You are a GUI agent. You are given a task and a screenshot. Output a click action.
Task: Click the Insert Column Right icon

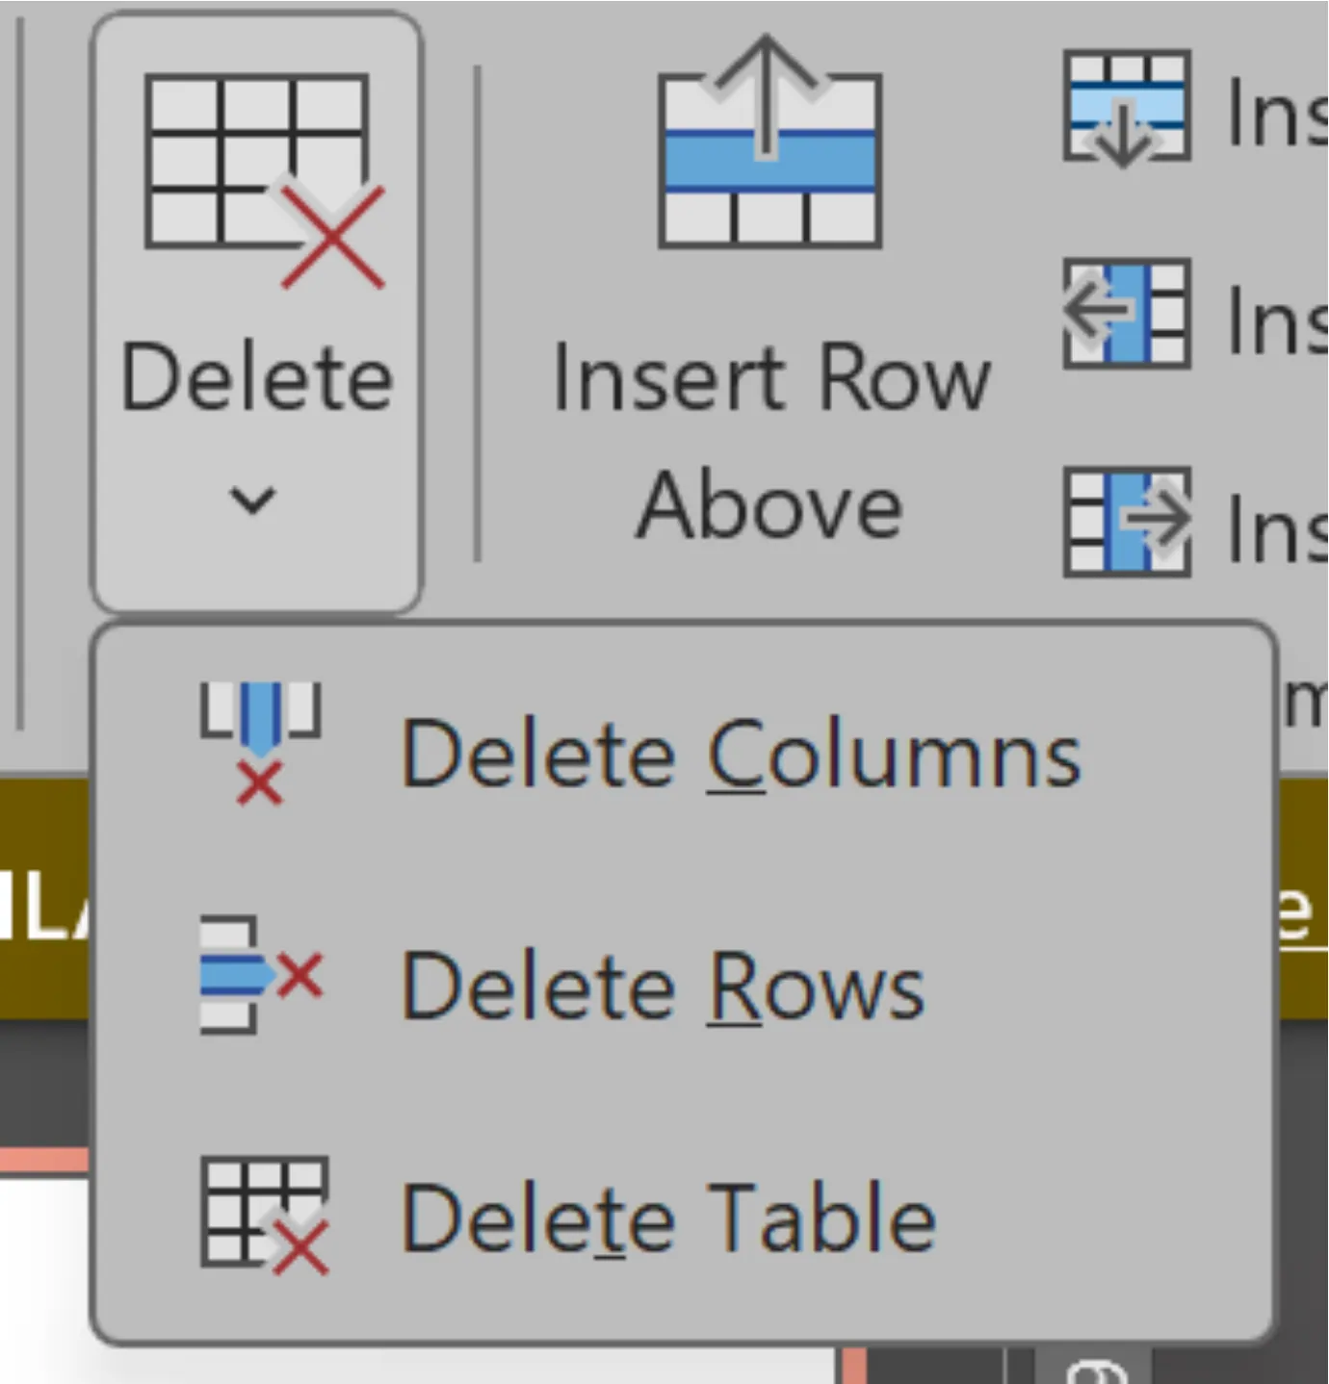(x=1126, y=522)
